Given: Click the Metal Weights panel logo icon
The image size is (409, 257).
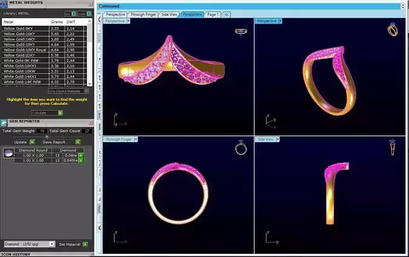Looking at the screenshot, I should coord(4,4).
